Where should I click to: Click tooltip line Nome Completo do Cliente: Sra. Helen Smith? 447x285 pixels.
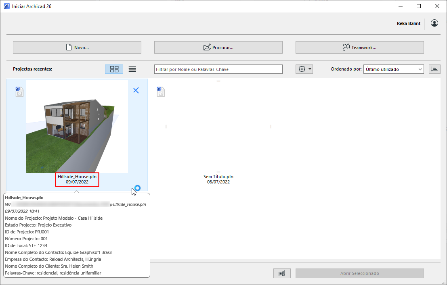point(49,266)
